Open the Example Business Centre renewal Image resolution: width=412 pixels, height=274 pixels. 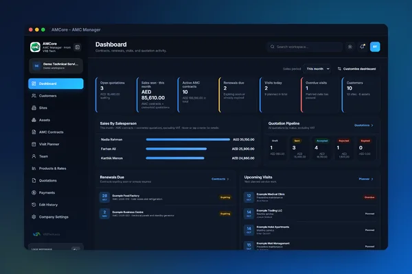coord(165,214)
